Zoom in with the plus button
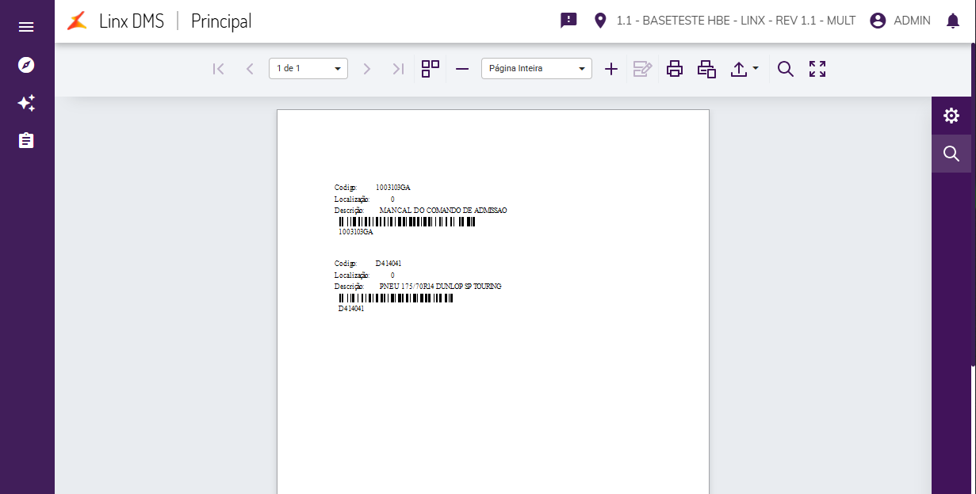Screen dimensions: 976x494 point(611,69)
